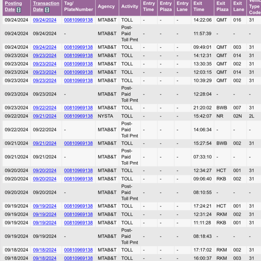
Task: Click date link in the 15:27:54 BWB row
Action: pos(45,143)
